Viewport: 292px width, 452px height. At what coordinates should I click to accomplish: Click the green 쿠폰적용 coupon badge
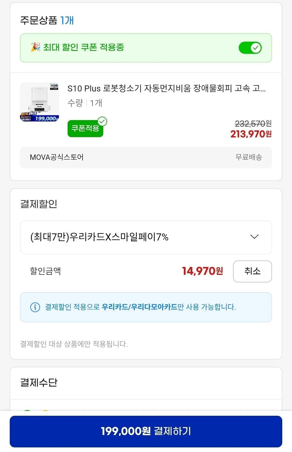85,129
